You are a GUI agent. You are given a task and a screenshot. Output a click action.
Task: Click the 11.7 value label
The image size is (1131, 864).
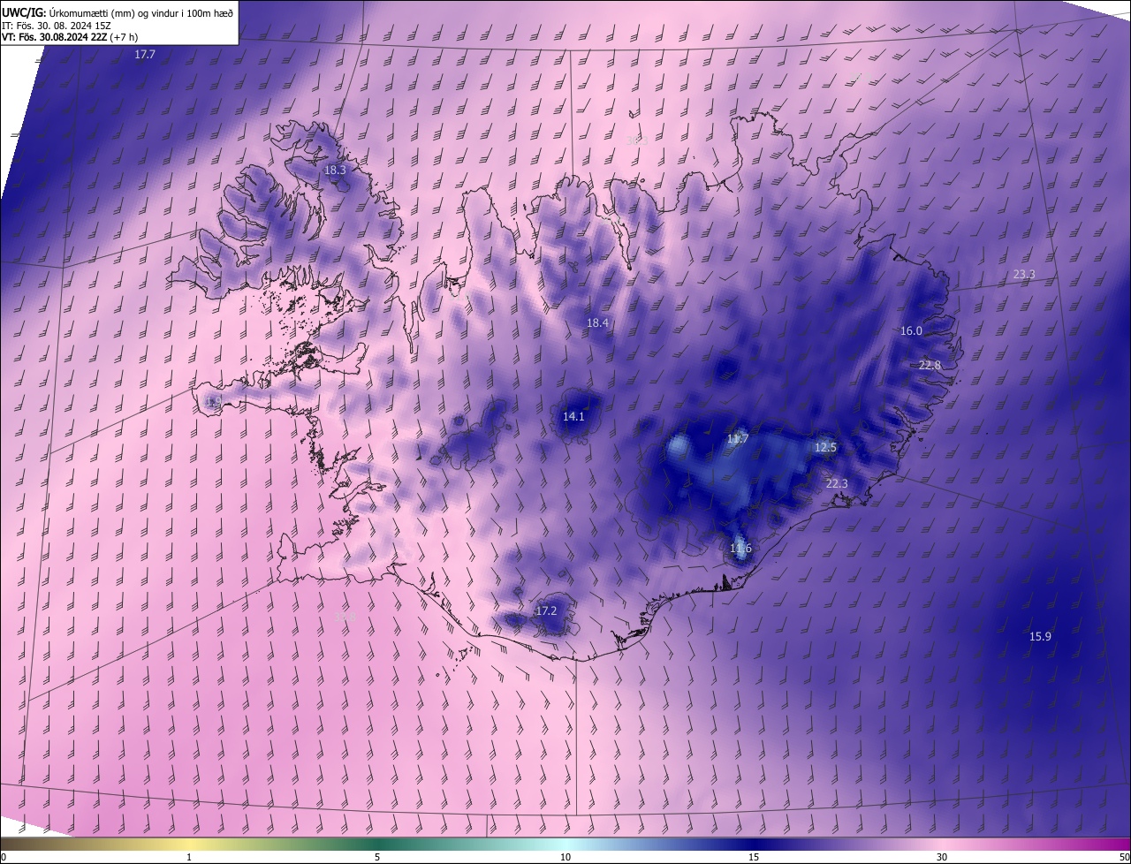(738, 439)
